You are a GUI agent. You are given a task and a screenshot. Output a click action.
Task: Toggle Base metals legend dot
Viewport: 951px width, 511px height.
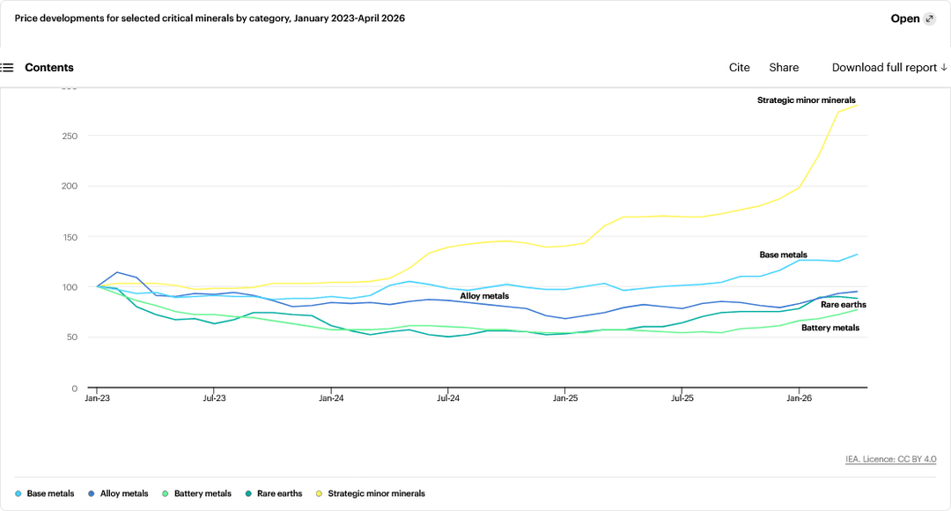[18, 494]
